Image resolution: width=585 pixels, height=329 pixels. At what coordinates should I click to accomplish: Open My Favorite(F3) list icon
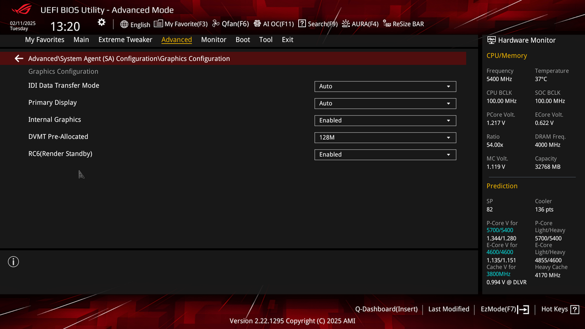(x=158, y=24)
